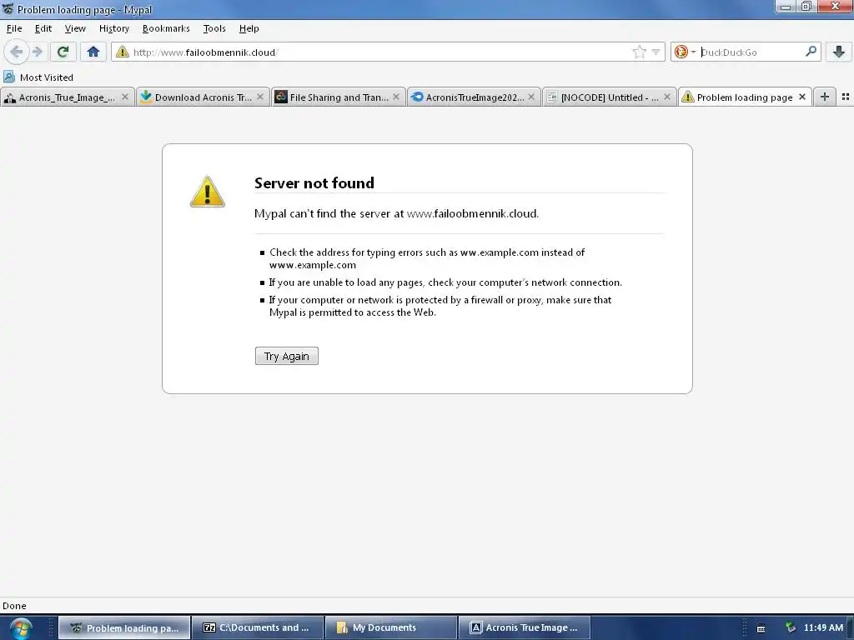Close the Download Acronis Tr... tab
The height and width of the screenshot is (640, 854).
tap(260, 97)
